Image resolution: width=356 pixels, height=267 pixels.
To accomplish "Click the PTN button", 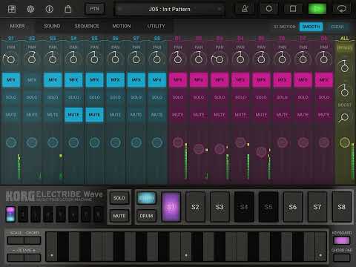I will click(94, 9).
